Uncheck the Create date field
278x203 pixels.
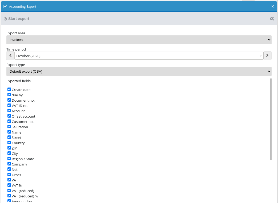point(9,89)
